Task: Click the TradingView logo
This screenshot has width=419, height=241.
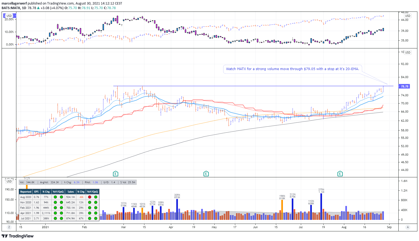Action: (x=18, y=236)
